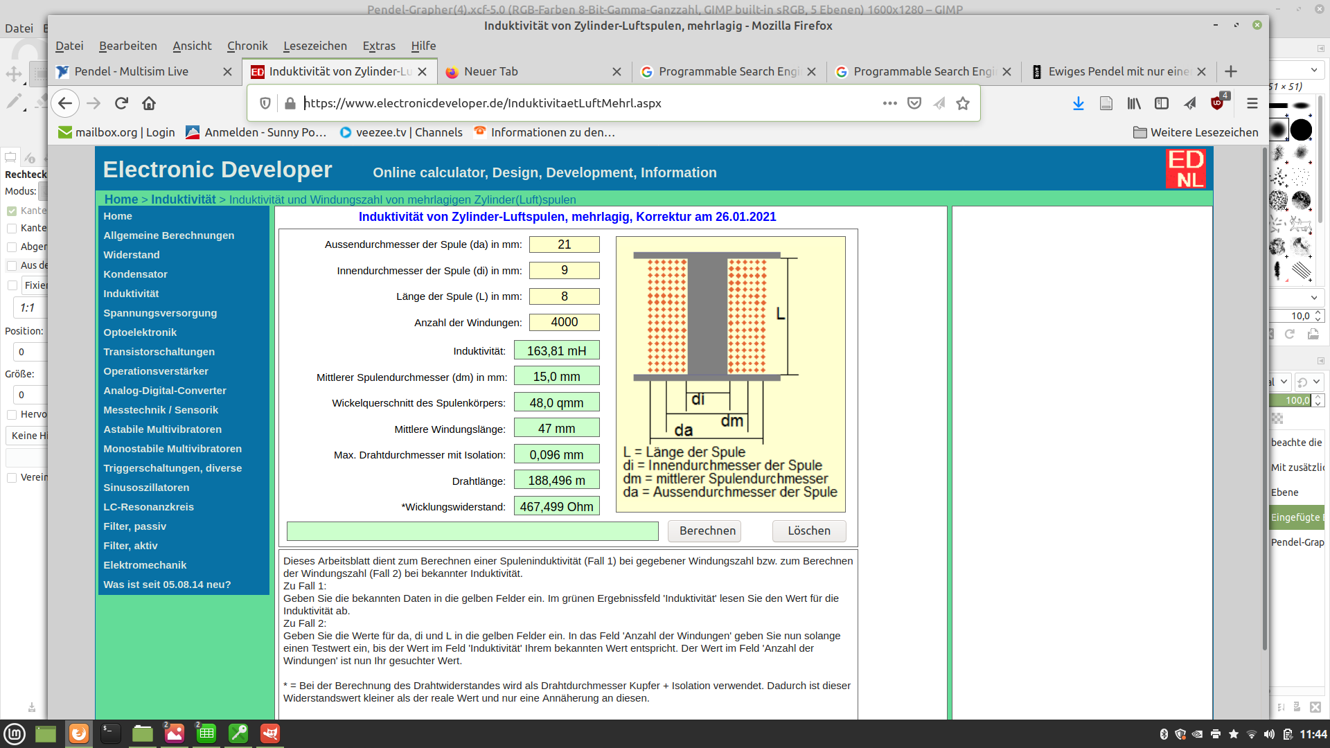Screen dimensions: 1330x748
Task: Reload the current page
Action: pyautogui.click(x=121, y=104)
